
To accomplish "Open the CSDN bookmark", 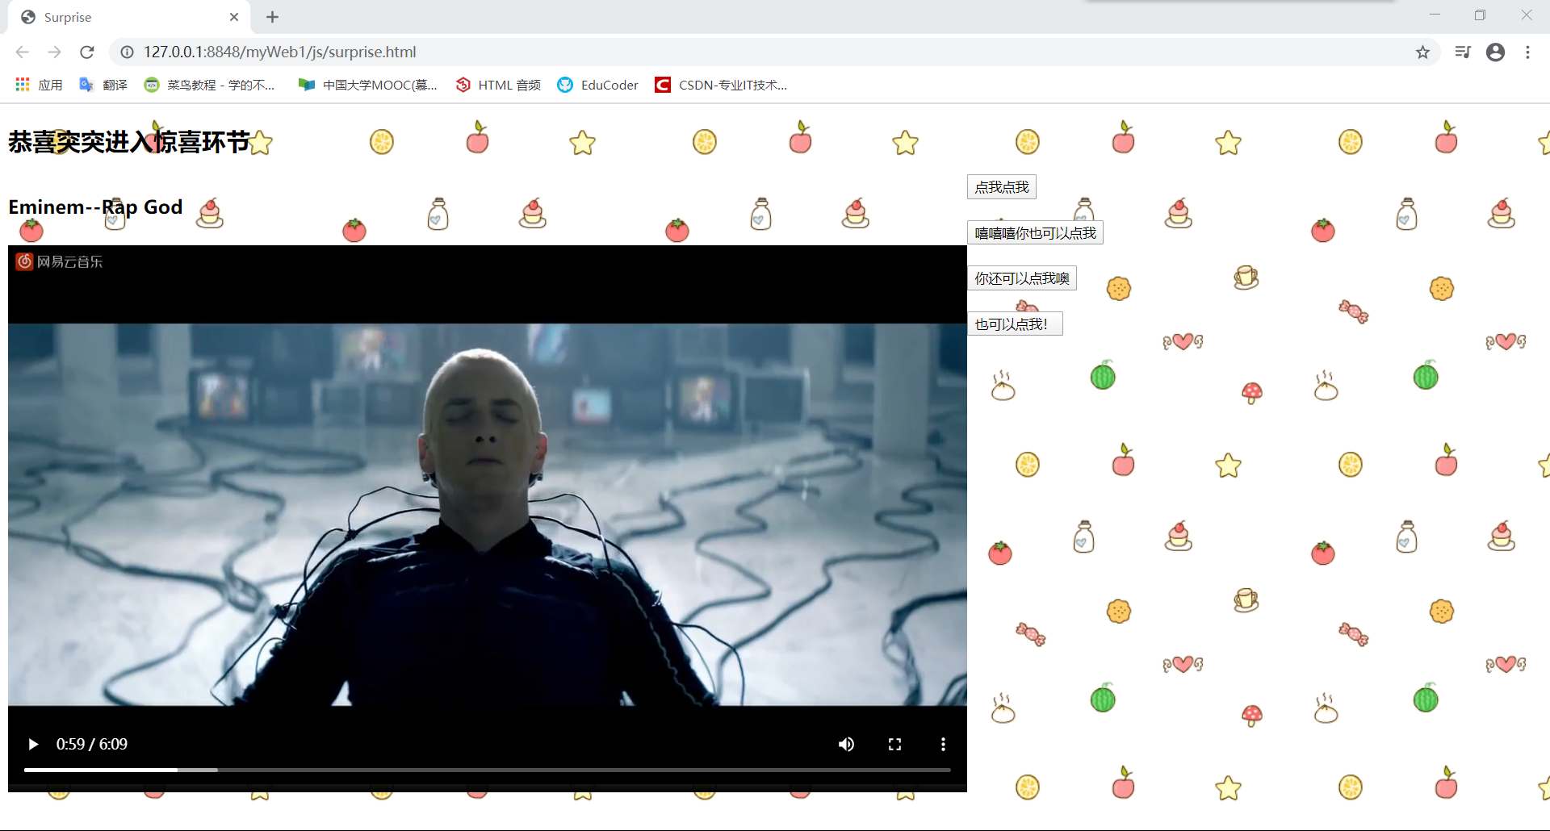I will [x=721, y=85].
